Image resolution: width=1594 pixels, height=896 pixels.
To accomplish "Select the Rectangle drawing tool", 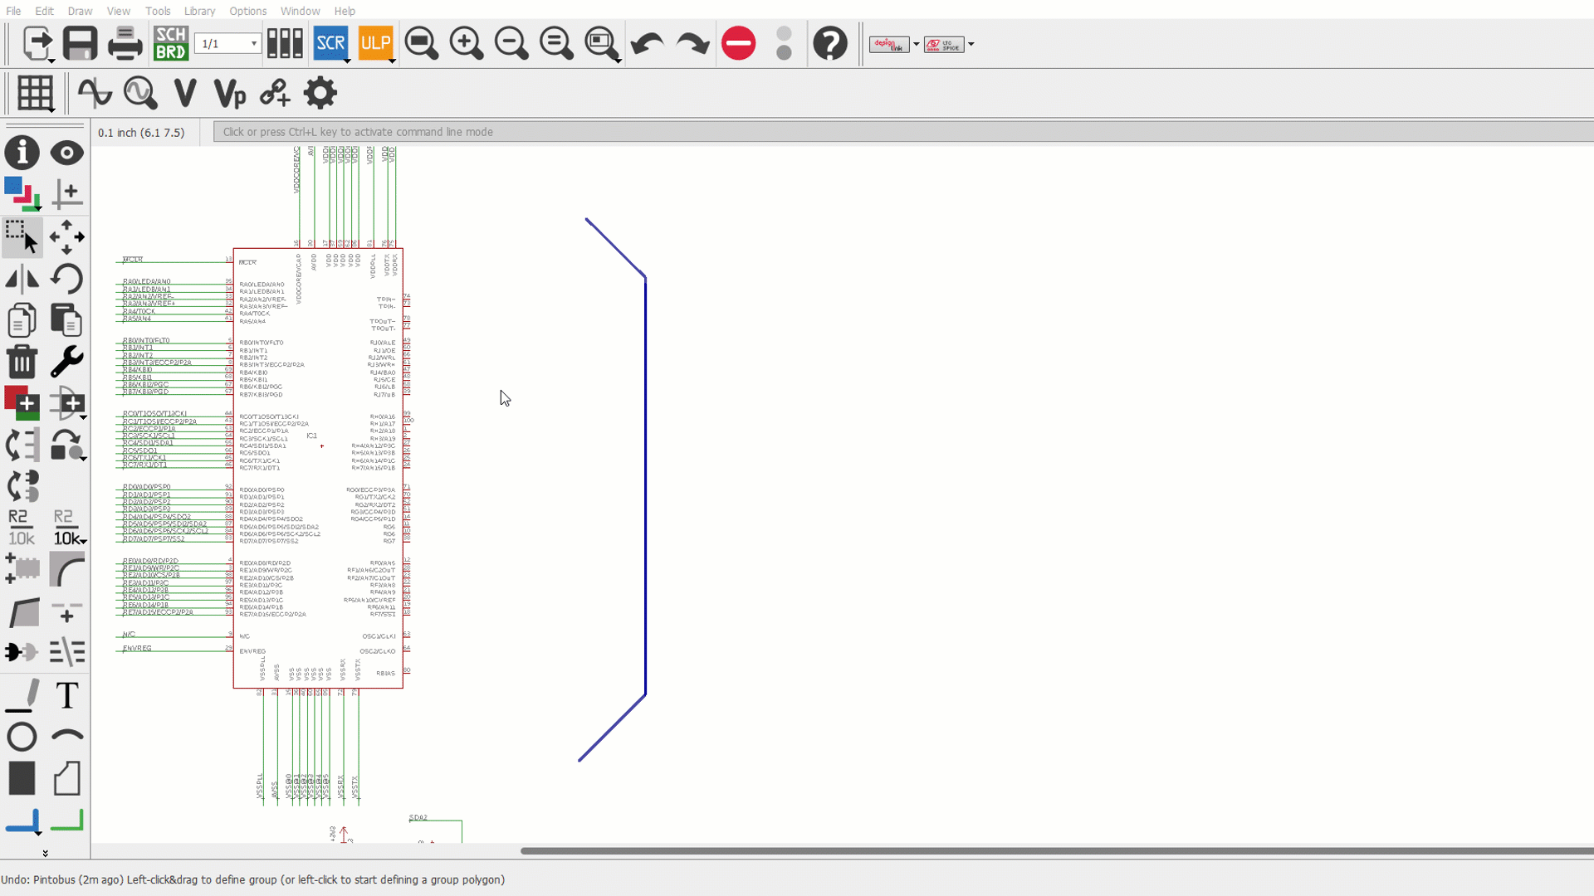I will click(x=22, y=778).
